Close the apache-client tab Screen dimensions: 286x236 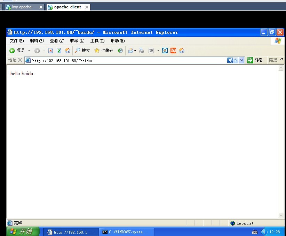click(87, 7)
